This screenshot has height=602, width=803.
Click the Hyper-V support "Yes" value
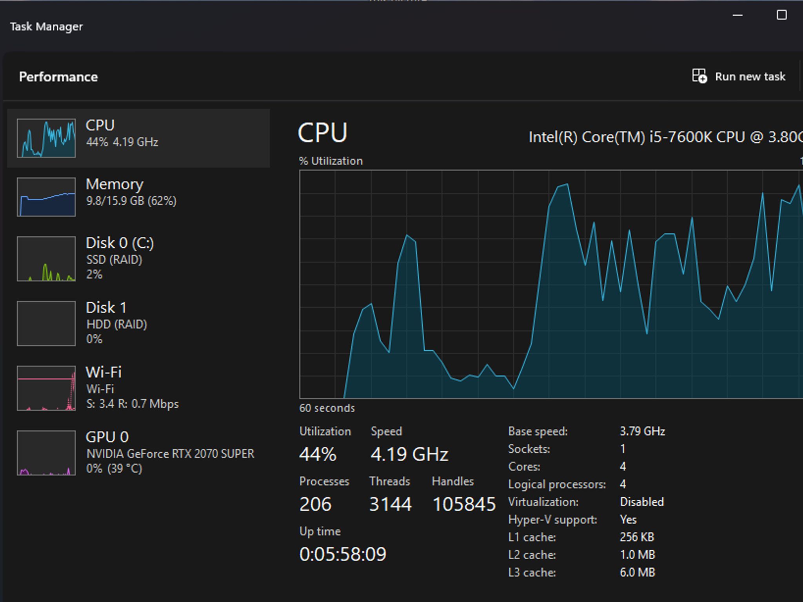click(x=628, y=520)
